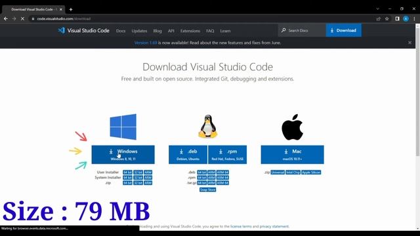Open the Snap Store link
The height and width of the screenshot is (236, 420).
(x=208, y=189)
